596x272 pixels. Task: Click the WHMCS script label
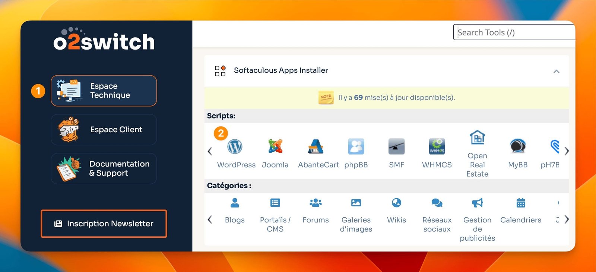pos(437,165)
